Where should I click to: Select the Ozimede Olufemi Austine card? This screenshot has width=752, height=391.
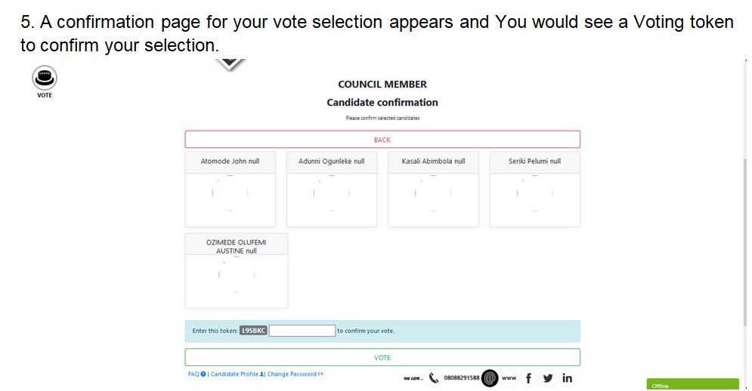coord(236,270)
